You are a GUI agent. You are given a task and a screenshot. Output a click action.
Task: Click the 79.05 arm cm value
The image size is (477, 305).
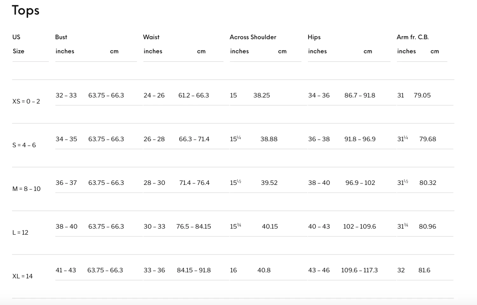pos(422,95)
